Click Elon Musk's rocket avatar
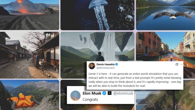The width and height of the screenshot is (195, 110). pyautogui.click(x=75, y=96)
